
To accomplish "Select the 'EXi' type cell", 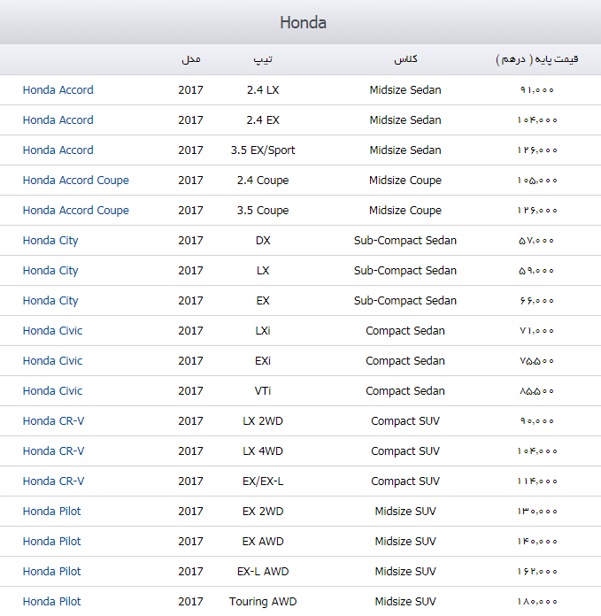I will tap(263, 360).
